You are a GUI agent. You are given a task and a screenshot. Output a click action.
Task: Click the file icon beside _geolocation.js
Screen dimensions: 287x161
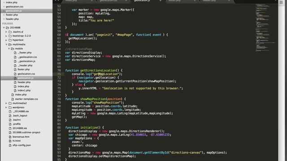[15, 61]
